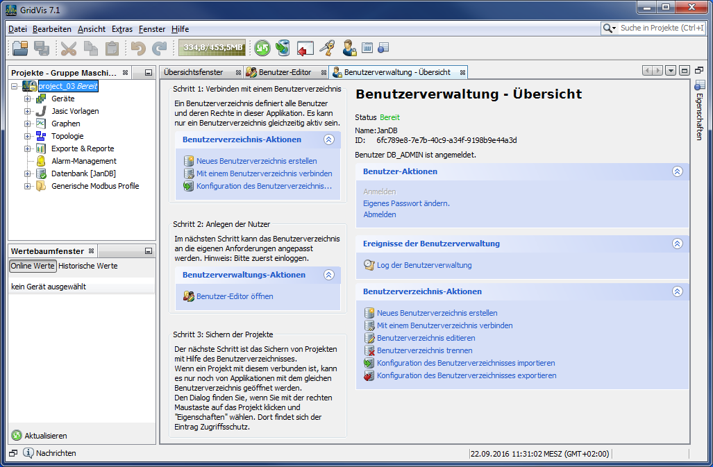The width and height of the screenshot is (713, 467).
Task: Click the keys toolbar icon
Action: [327, 48]
